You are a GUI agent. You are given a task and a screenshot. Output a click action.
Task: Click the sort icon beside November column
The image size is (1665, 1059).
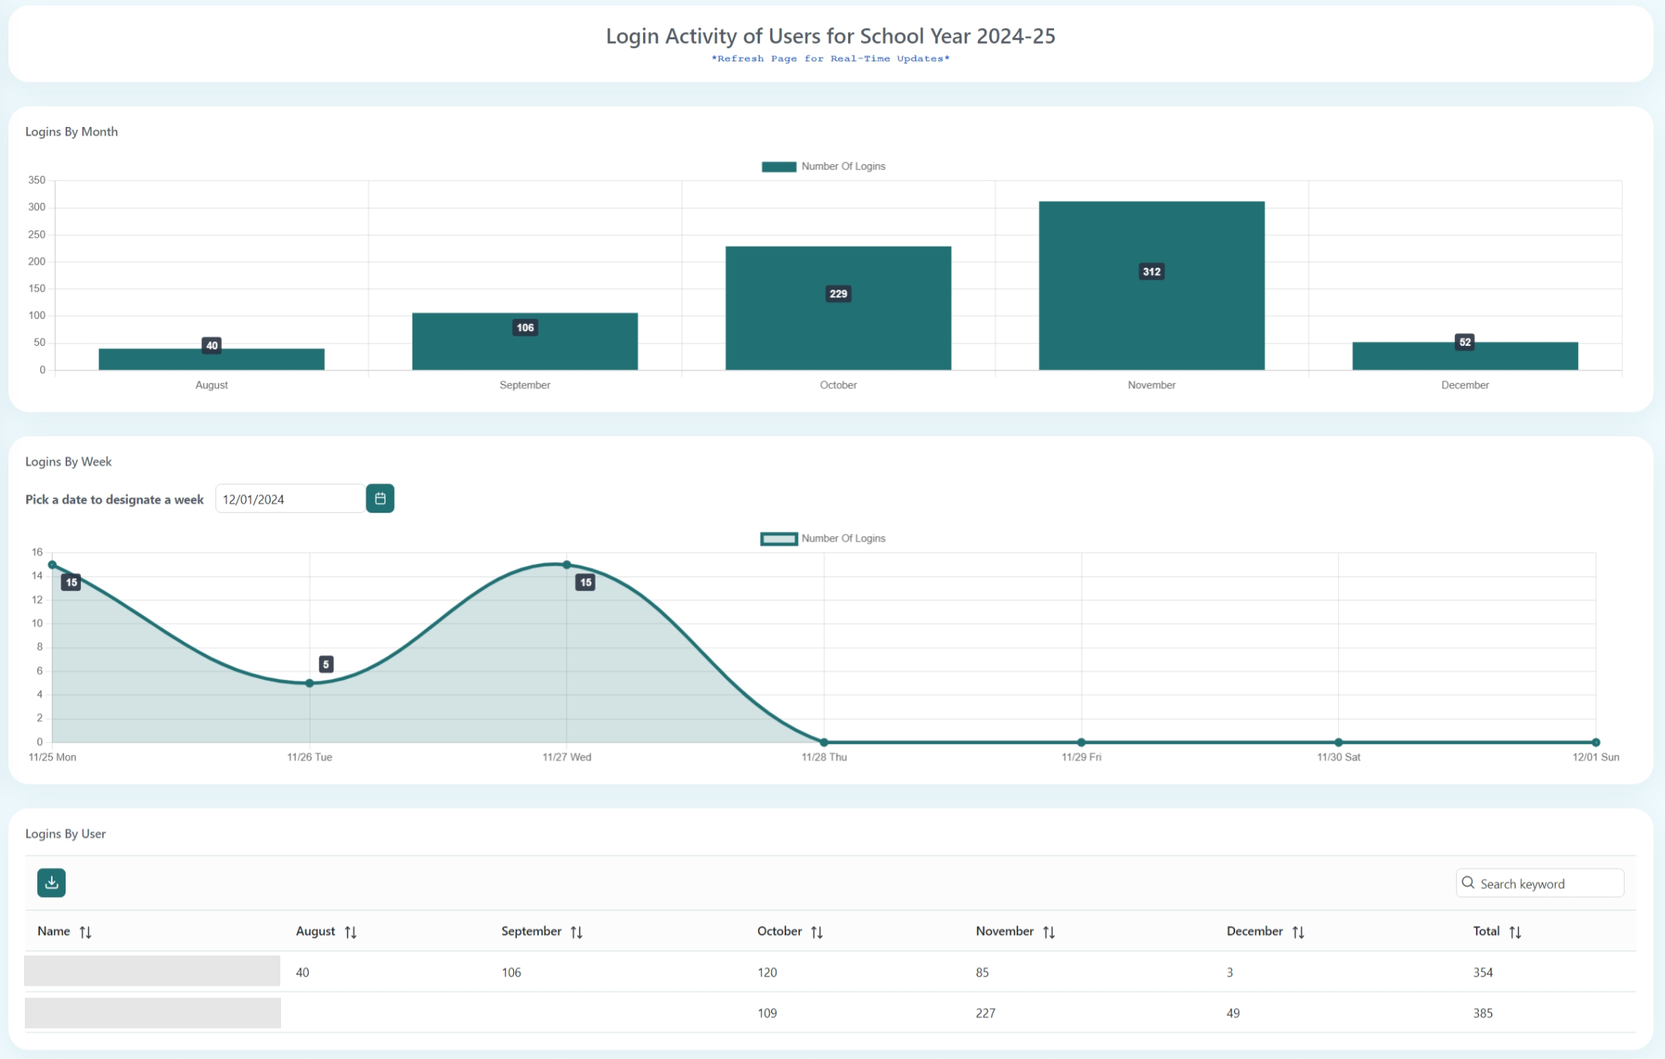[1050, 931]
